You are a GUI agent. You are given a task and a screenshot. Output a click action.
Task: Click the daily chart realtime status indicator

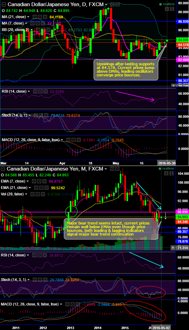(167, 4)
